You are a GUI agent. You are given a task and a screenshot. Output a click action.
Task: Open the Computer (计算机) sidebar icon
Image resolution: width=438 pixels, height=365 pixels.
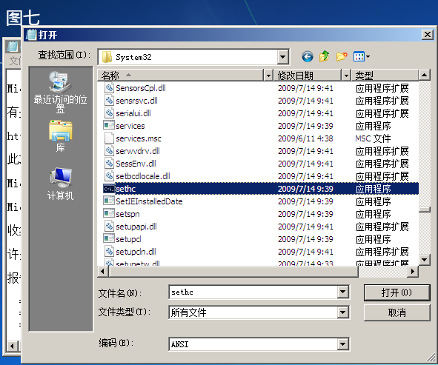pos(60,184)
